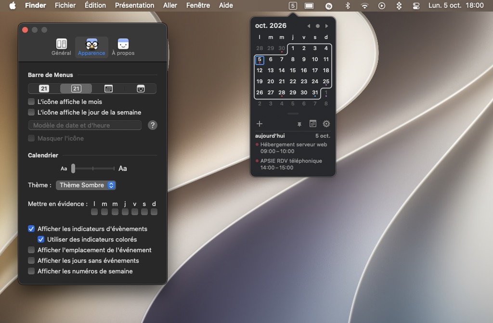
Task: Open the Apple menu
Action: (13, 5)
